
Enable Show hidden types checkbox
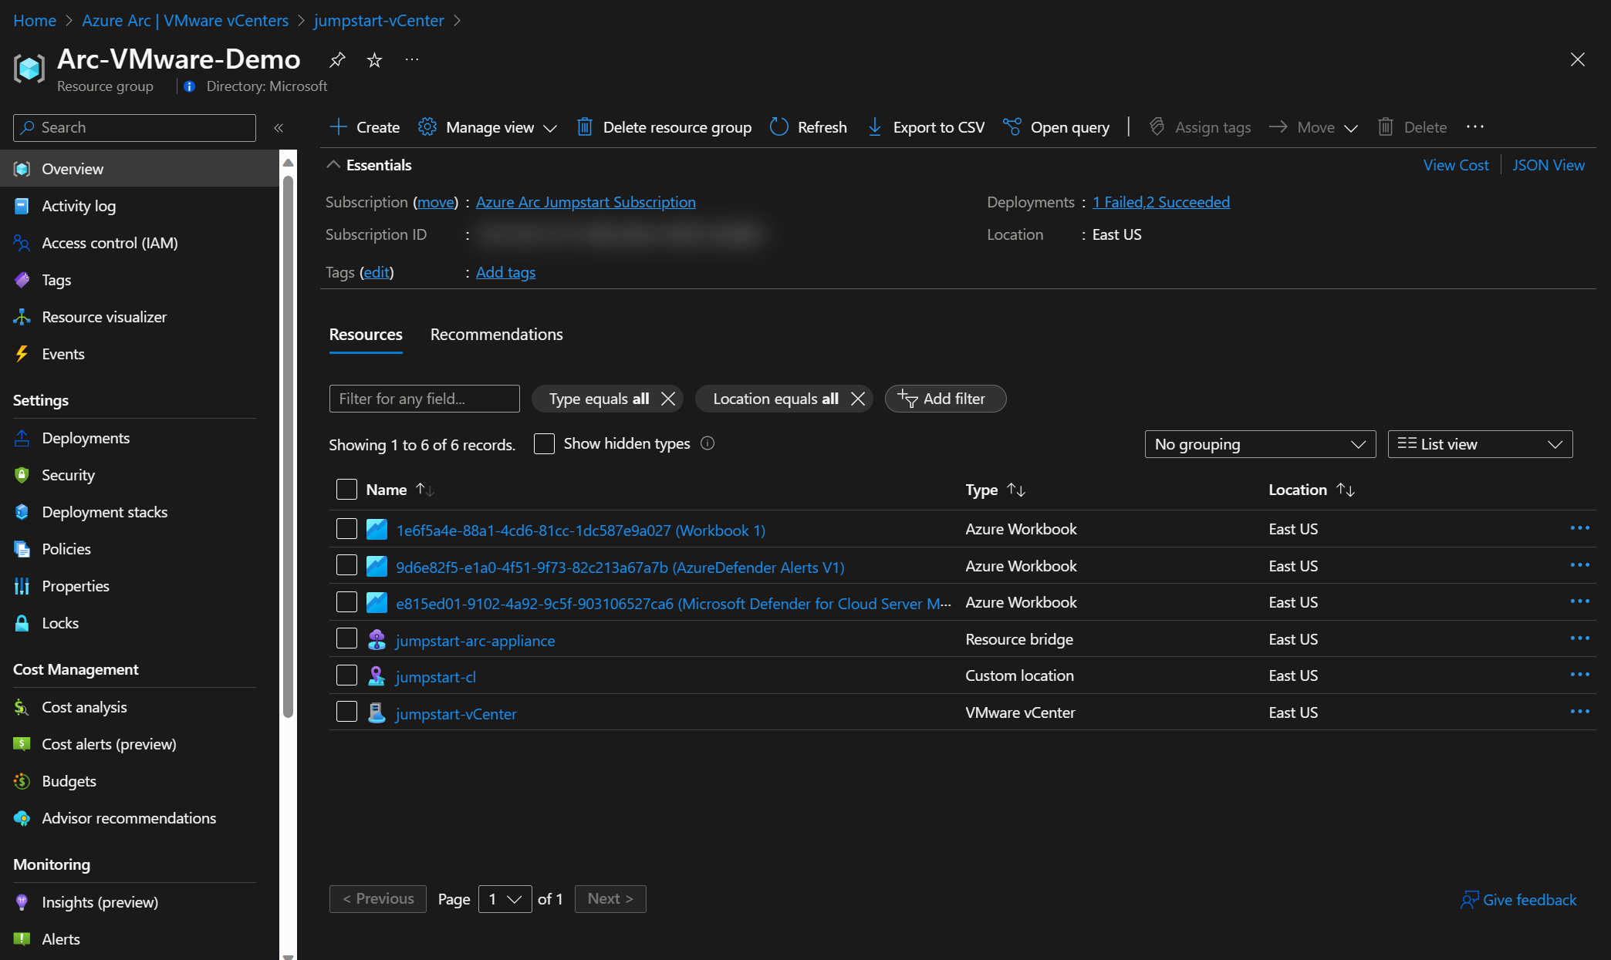point(544,443)
